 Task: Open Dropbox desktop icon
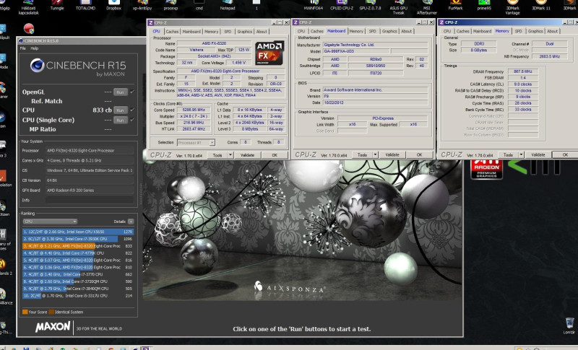113,5
